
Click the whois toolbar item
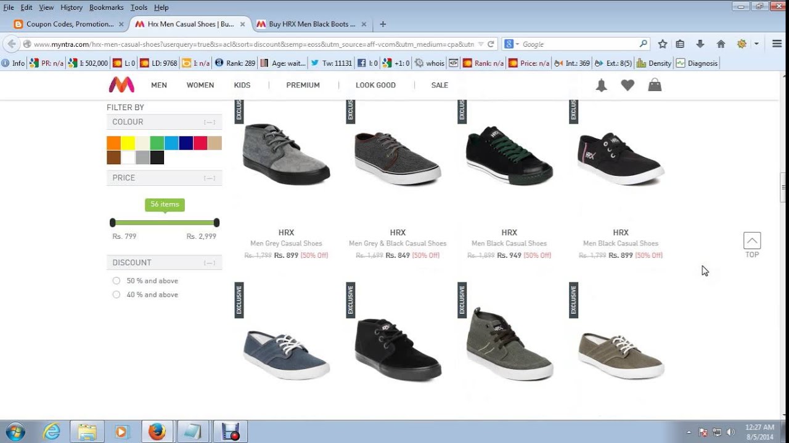pyautogui.click(x=429, y=63)
